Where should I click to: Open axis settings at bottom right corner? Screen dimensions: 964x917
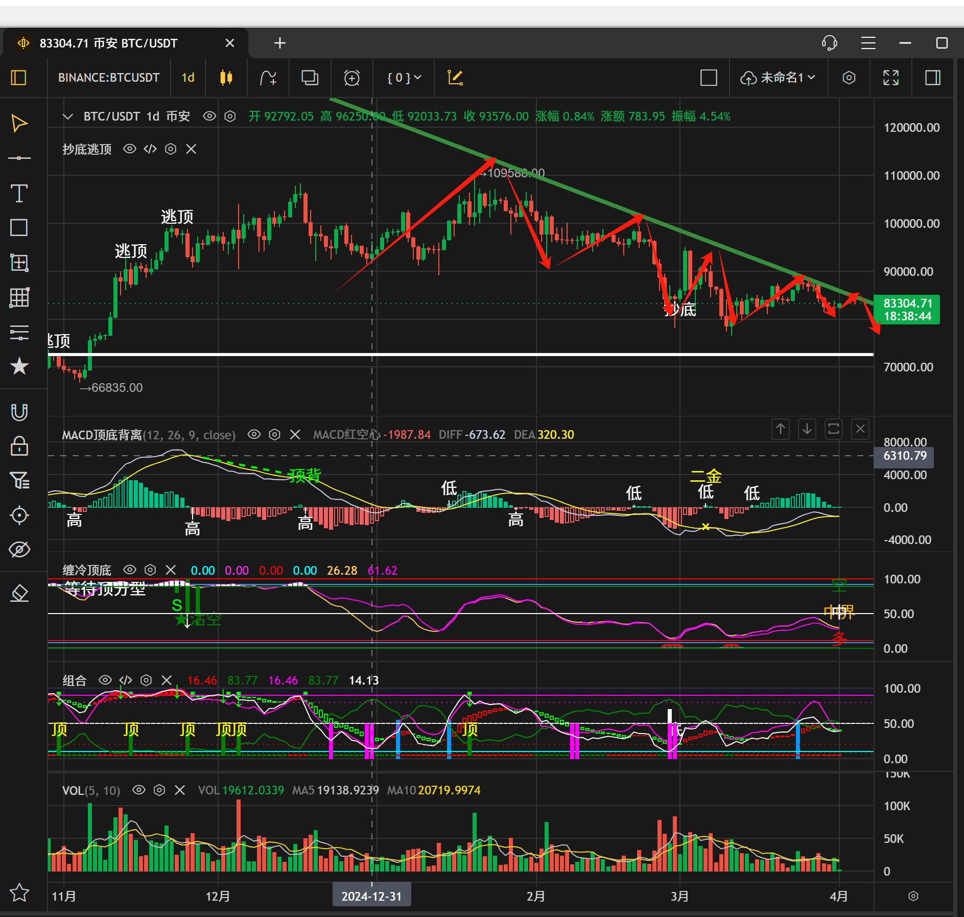pyautogui.click(x=913, y=896)
